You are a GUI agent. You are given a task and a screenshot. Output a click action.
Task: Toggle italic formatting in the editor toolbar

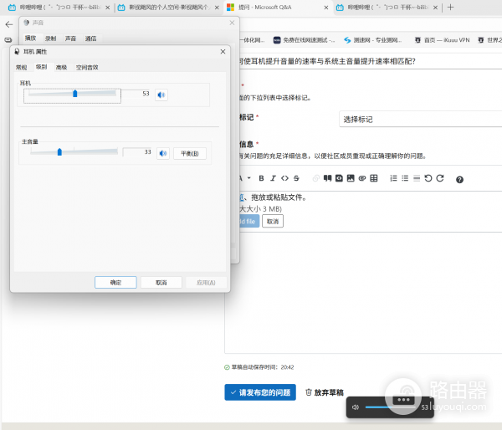[x=273, y=178]
